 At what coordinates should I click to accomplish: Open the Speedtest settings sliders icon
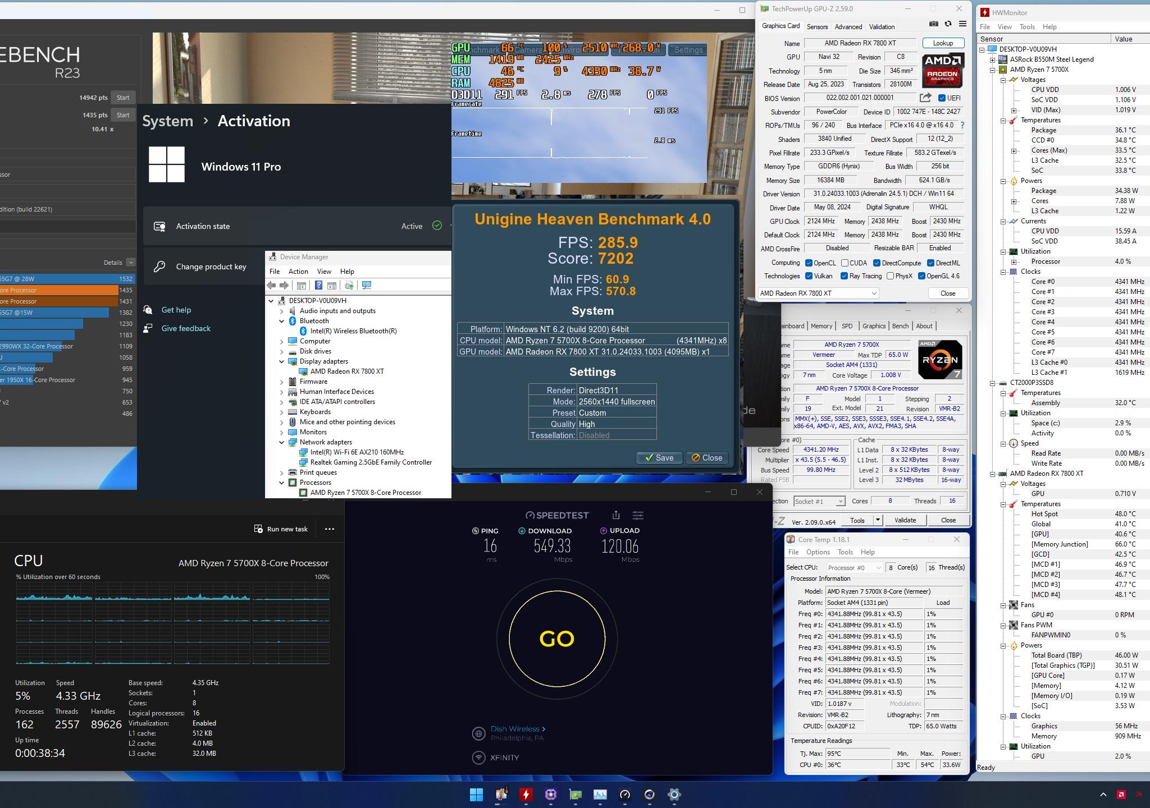638,515
